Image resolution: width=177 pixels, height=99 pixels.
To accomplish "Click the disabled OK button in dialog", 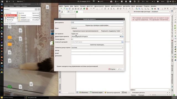I will [120, 69].
